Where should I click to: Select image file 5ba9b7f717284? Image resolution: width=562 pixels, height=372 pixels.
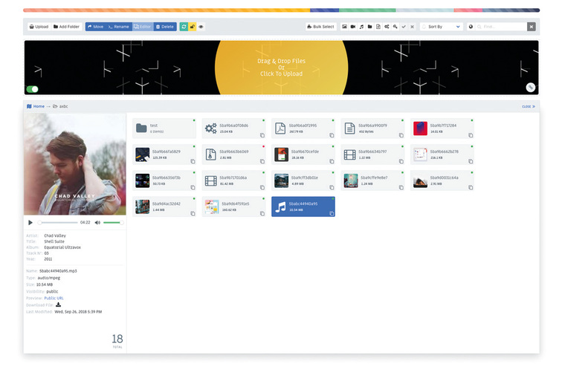[x=442, y=128]
